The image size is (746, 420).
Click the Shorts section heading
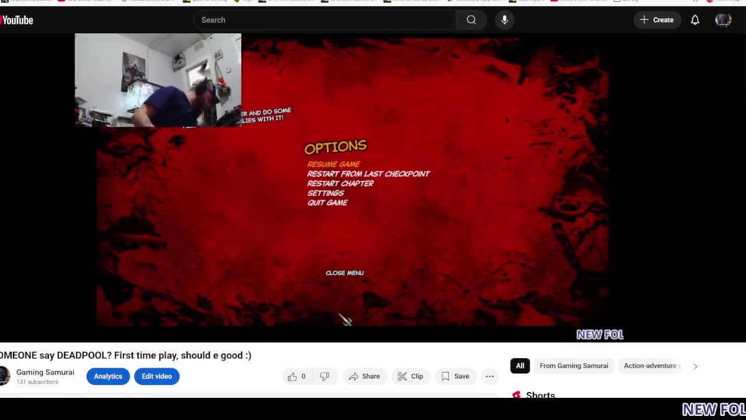540,395
